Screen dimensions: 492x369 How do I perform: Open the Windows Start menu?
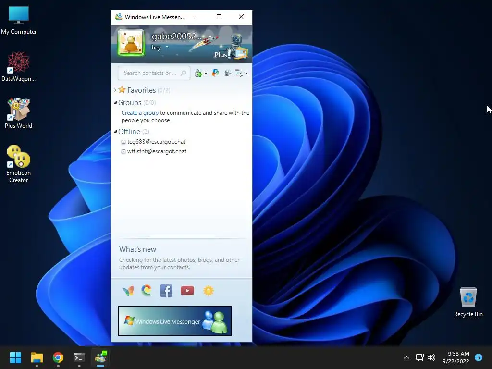point(15,357)
